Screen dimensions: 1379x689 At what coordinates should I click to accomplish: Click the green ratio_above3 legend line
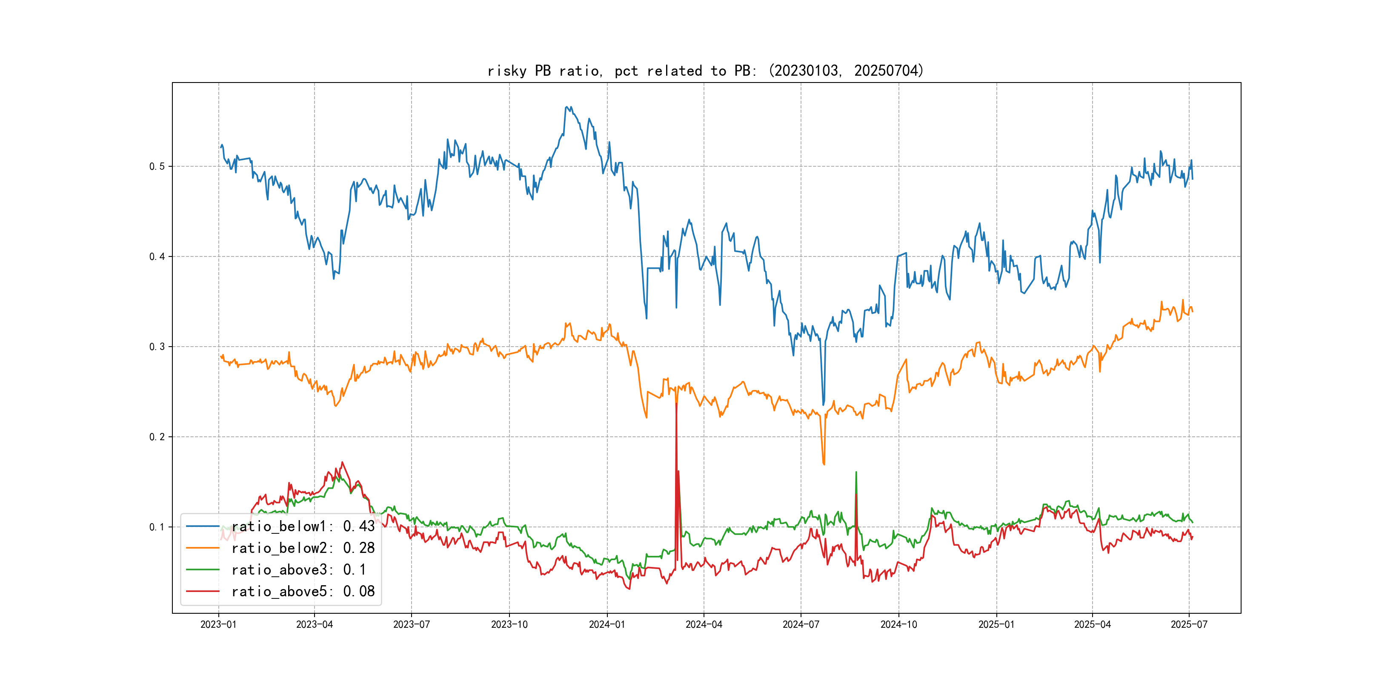pyautogui.click(x=202, y=570)
